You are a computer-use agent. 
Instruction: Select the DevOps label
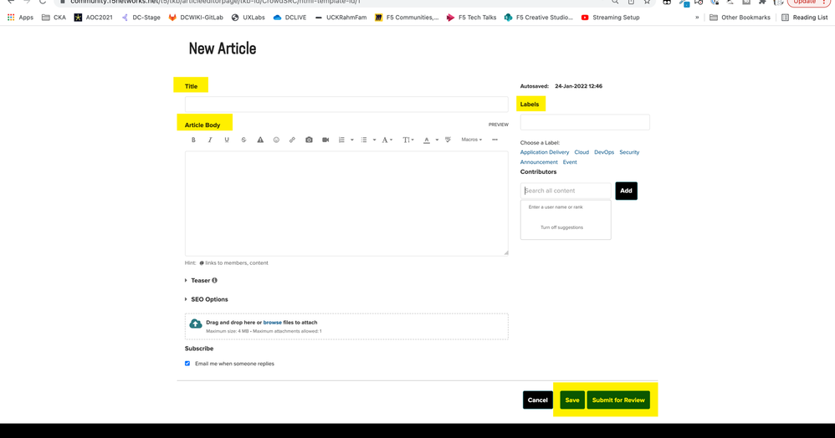pyautogui.click(x=604, y=152)
